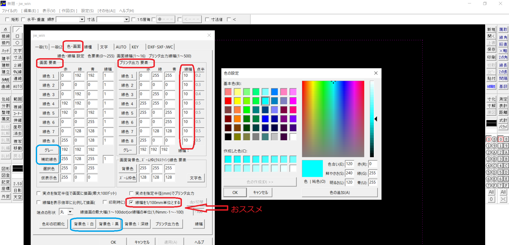Open the ヘルプ(H) menu

point(127,11)
